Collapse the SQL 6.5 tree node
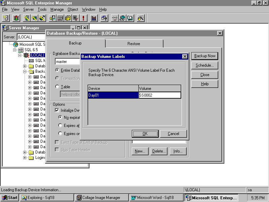The image size is (269, 202). [14, 50]
